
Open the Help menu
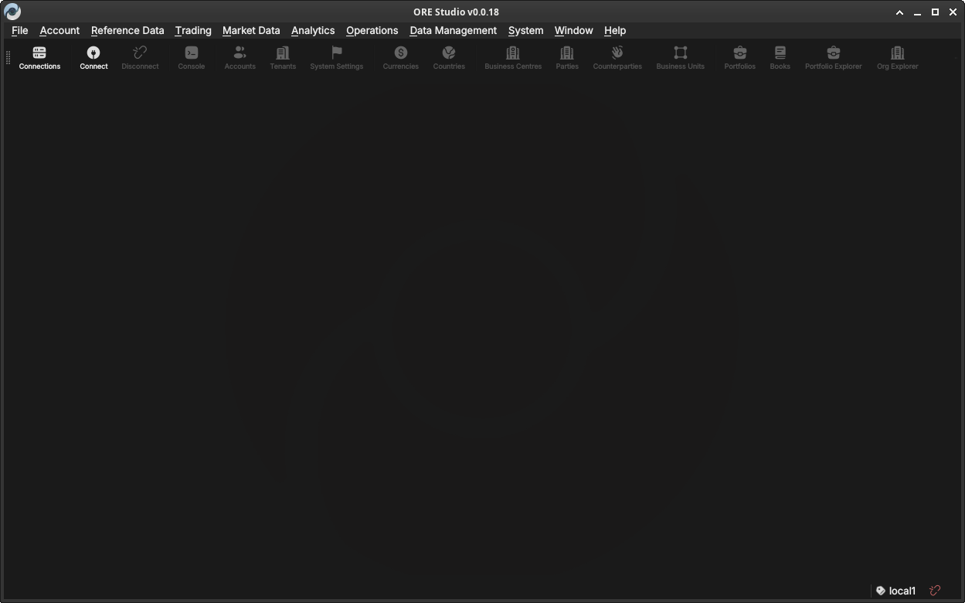click(x=615, y=30)
